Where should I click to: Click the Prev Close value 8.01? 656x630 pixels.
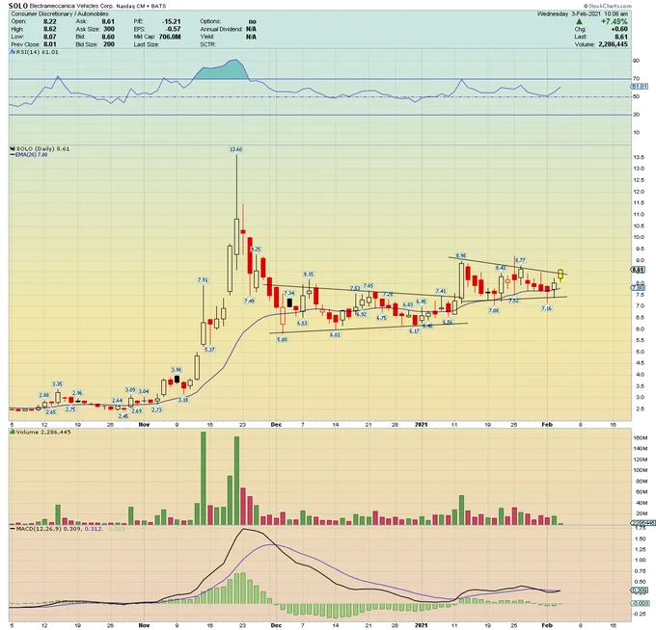(x=50, y=44)
